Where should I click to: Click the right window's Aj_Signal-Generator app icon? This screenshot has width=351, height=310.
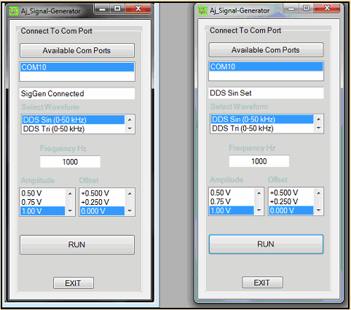point(202,10)
